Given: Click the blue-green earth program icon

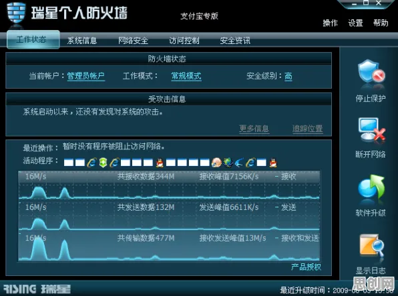Looking at the screenshot, I should 228,163.
